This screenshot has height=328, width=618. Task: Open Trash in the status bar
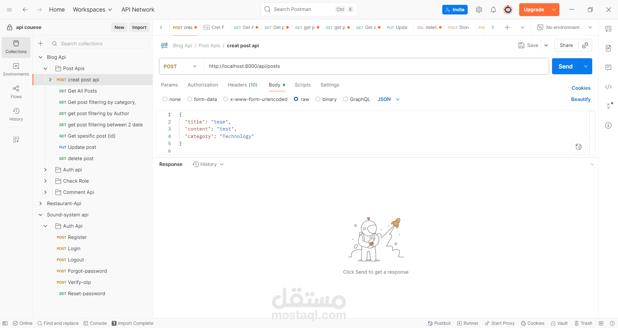point(583,323)
